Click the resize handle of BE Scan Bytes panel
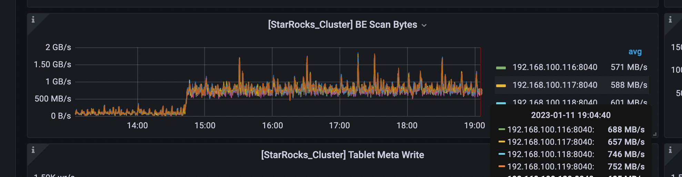 (x=655, y=134)
